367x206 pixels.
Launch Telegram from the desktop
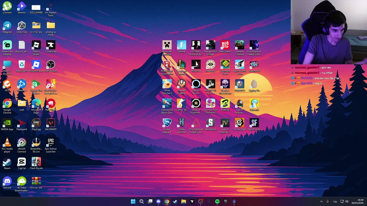pos(7,27)
